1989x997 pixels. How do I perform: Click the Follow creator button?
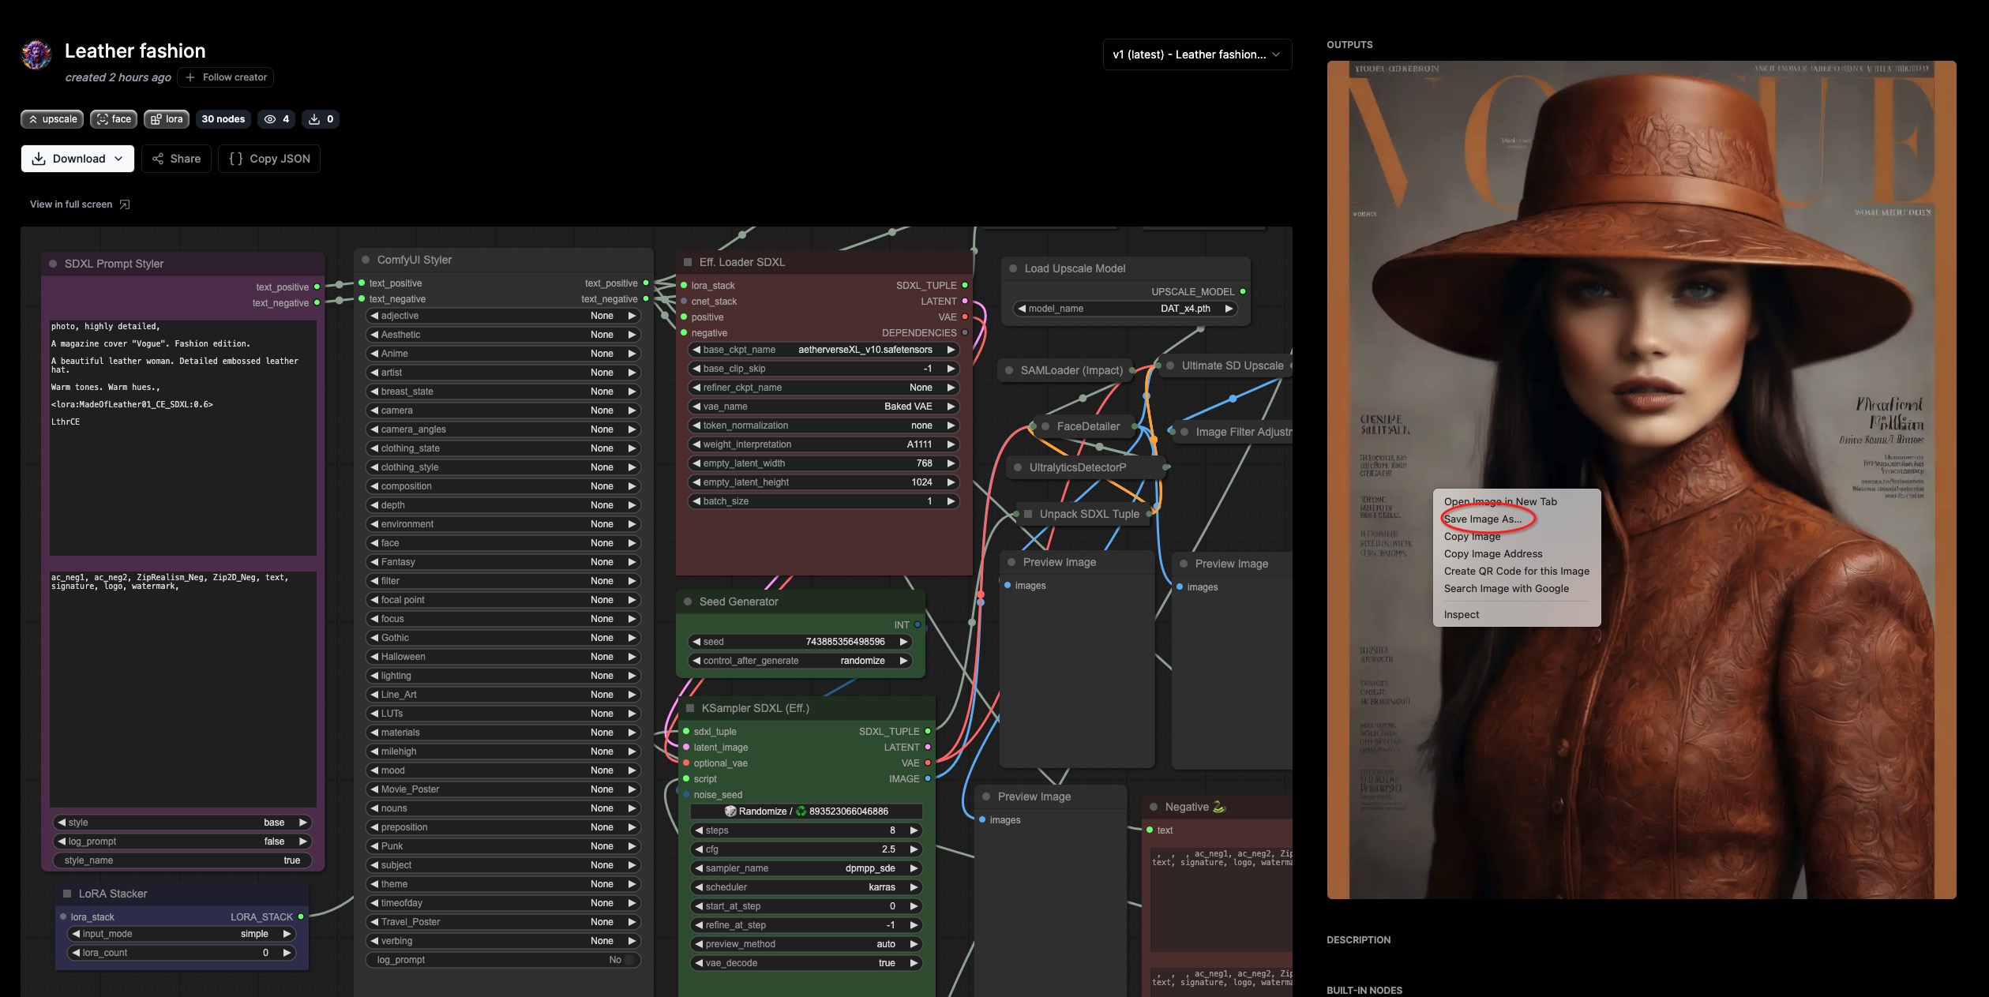pyautogui.click(x=226, y=77)
